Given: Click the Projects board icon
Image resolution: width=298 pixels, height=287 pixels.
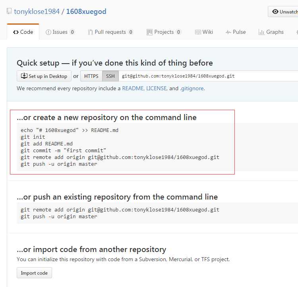Looking at the screenshot, I should pyautogui.click(x=149, y=32).
